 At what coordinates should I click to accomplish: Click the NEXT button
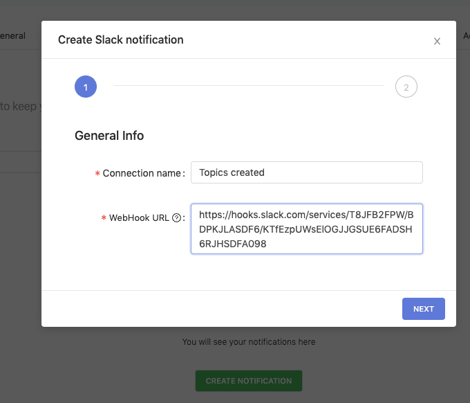[423, 309]
